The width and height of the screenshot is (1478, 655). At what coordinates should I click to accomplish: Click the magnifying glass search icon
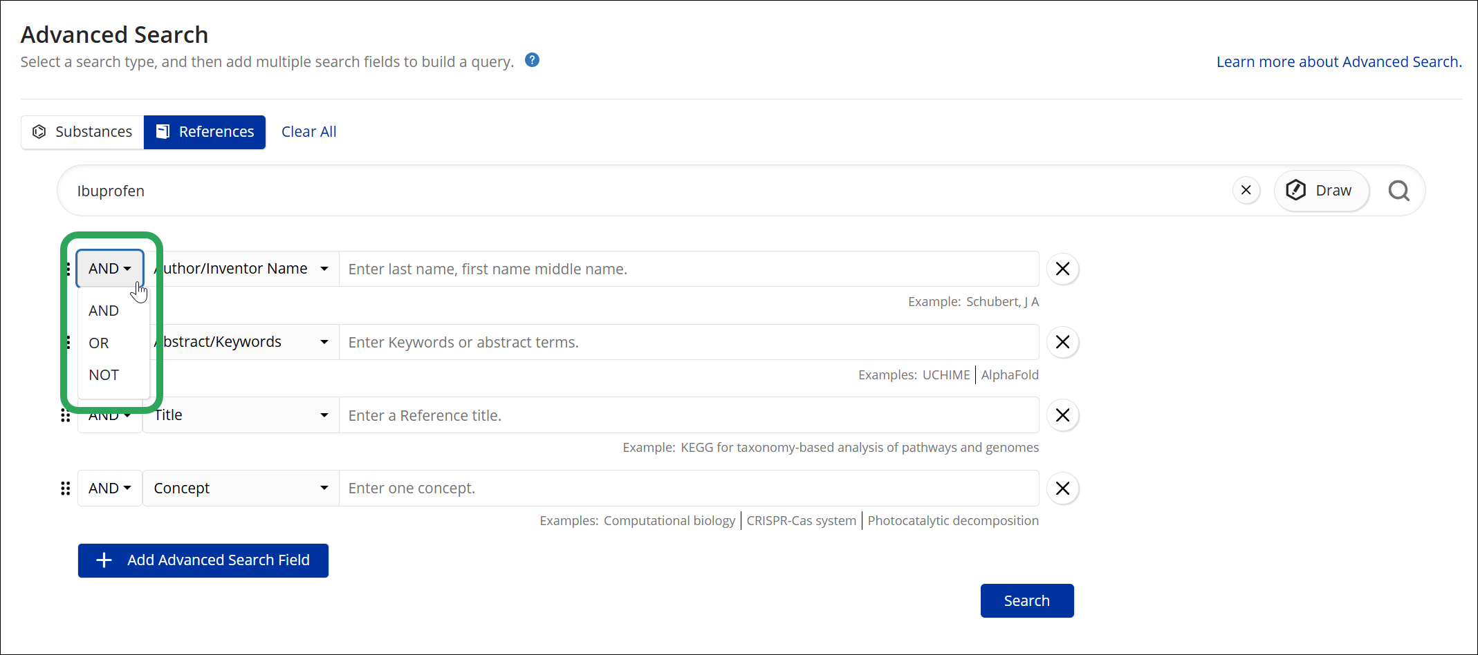tap(1398, 190)
